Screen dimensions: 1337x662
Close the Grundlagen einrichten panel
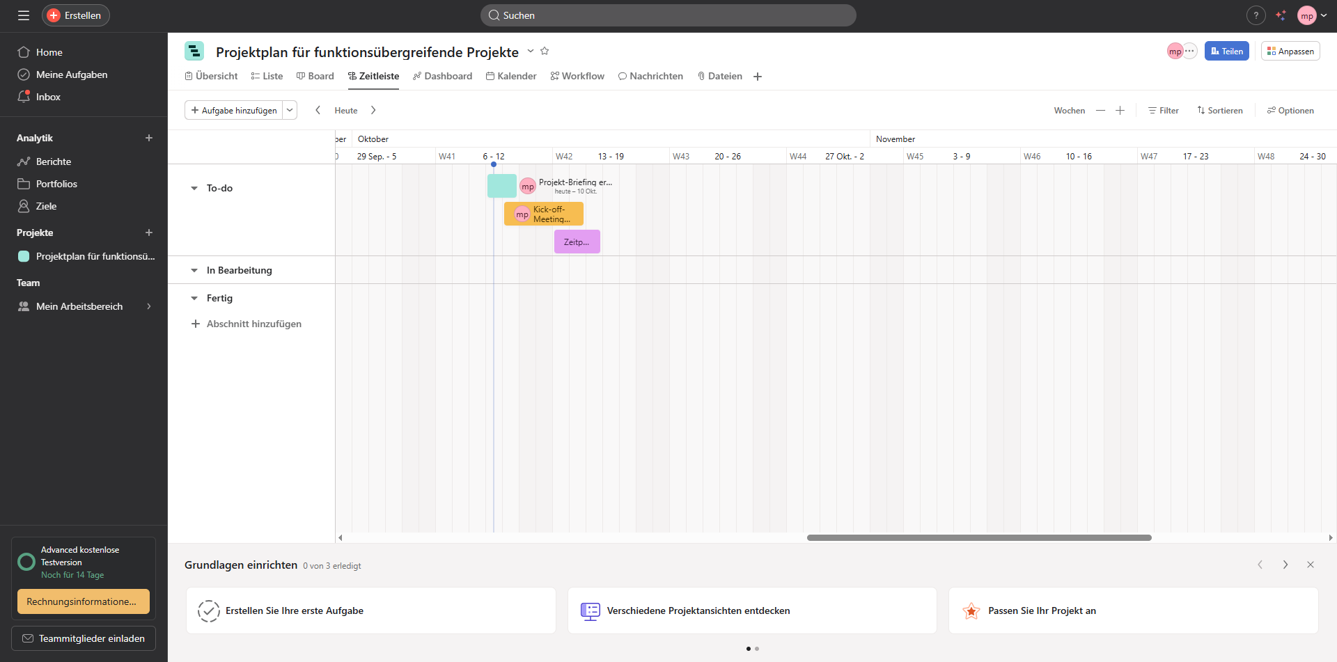click(1310, 565)
